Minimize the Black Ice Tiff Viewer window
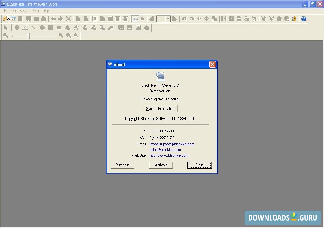This screenshot has height=228, width=324. pos(305,4)
